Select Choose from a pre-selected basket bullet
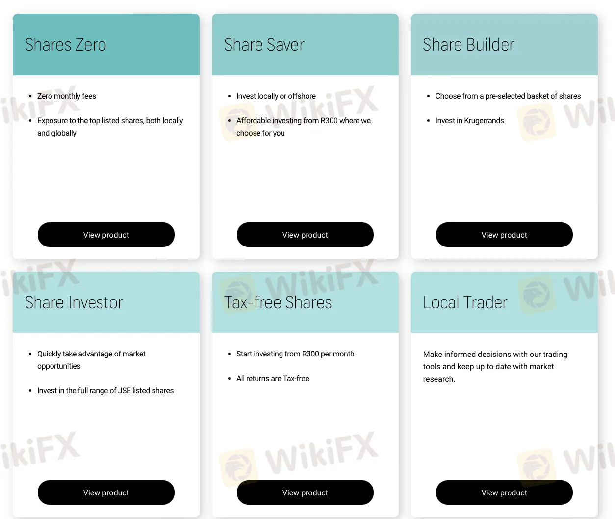The image size is (615, 519). (x=508, y=96)
